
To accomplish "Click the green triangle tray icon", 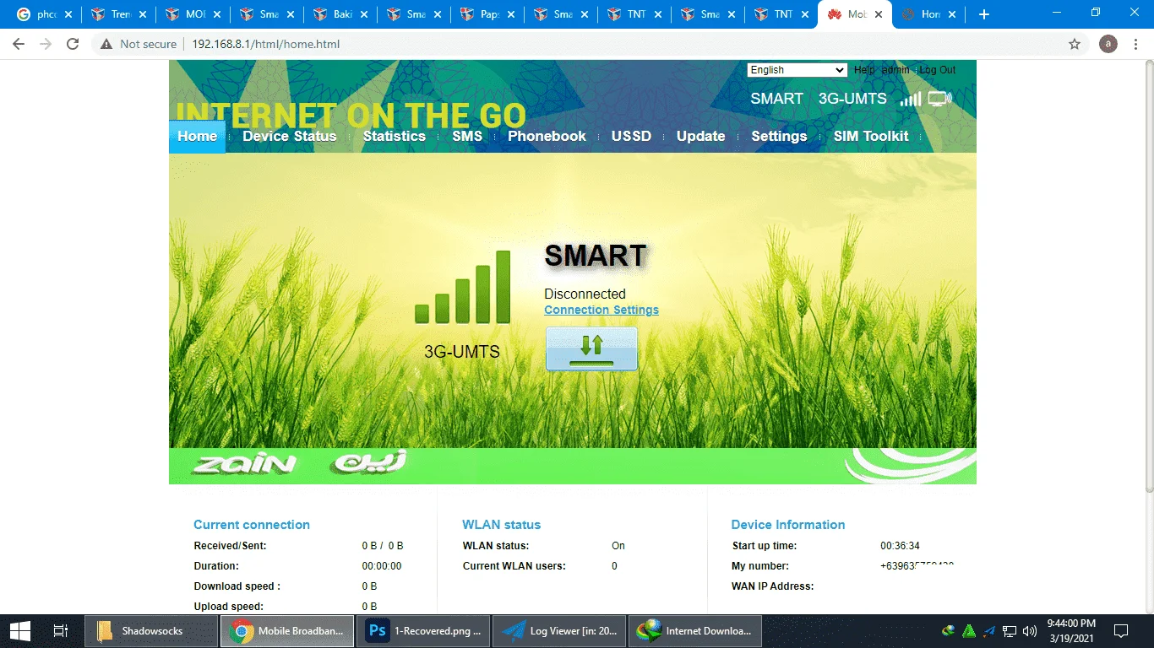I will [x=969, y=631].
